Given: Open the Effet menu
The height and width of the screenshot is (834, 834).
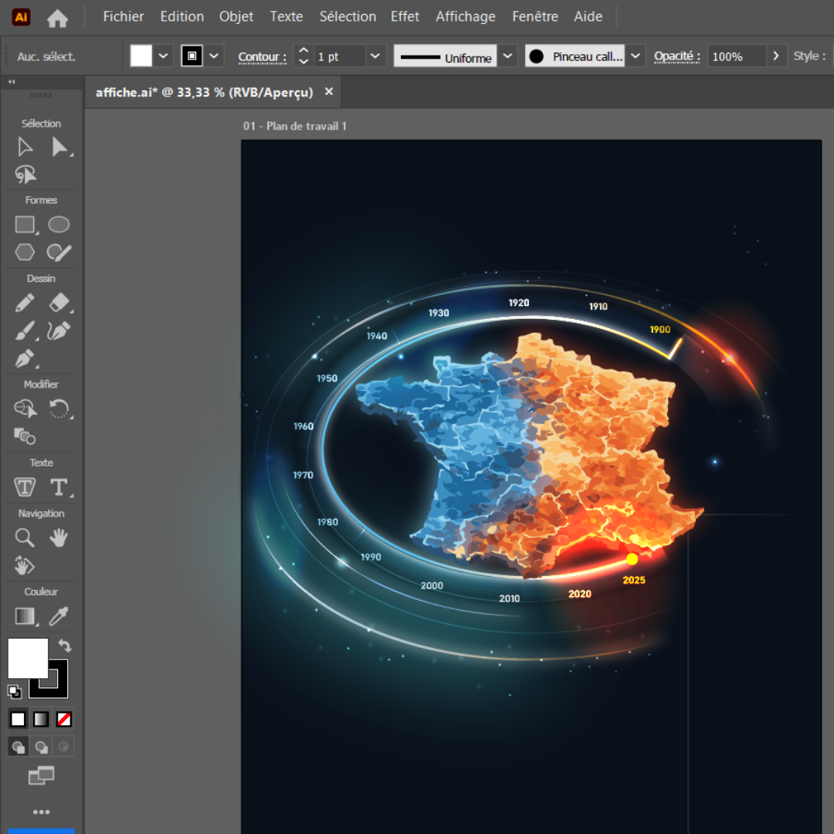Looking at the screenshot, I should pos(405,16).
